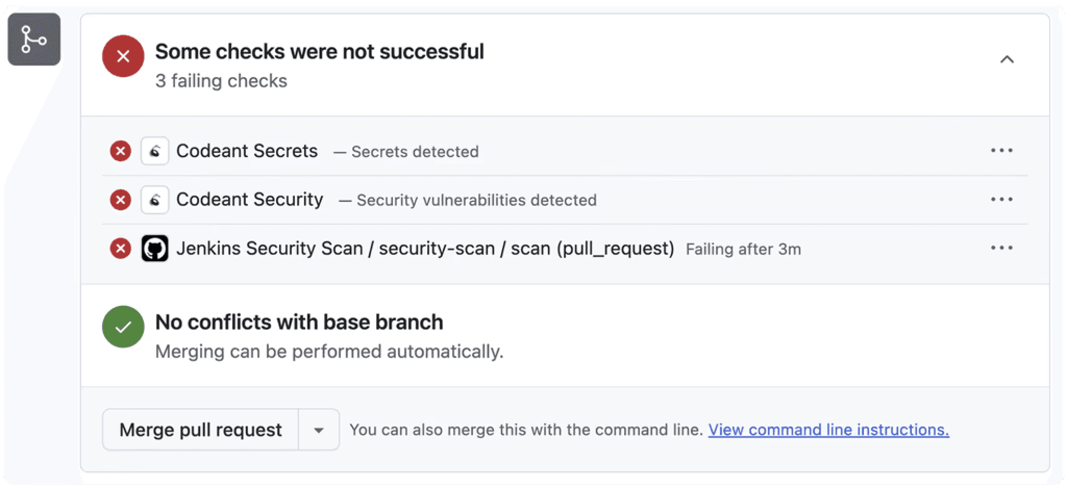Screen dimensions: 1067x489
Task: Open options menu for Codeant Secrets check
Action: click(x=1002, y=150)
